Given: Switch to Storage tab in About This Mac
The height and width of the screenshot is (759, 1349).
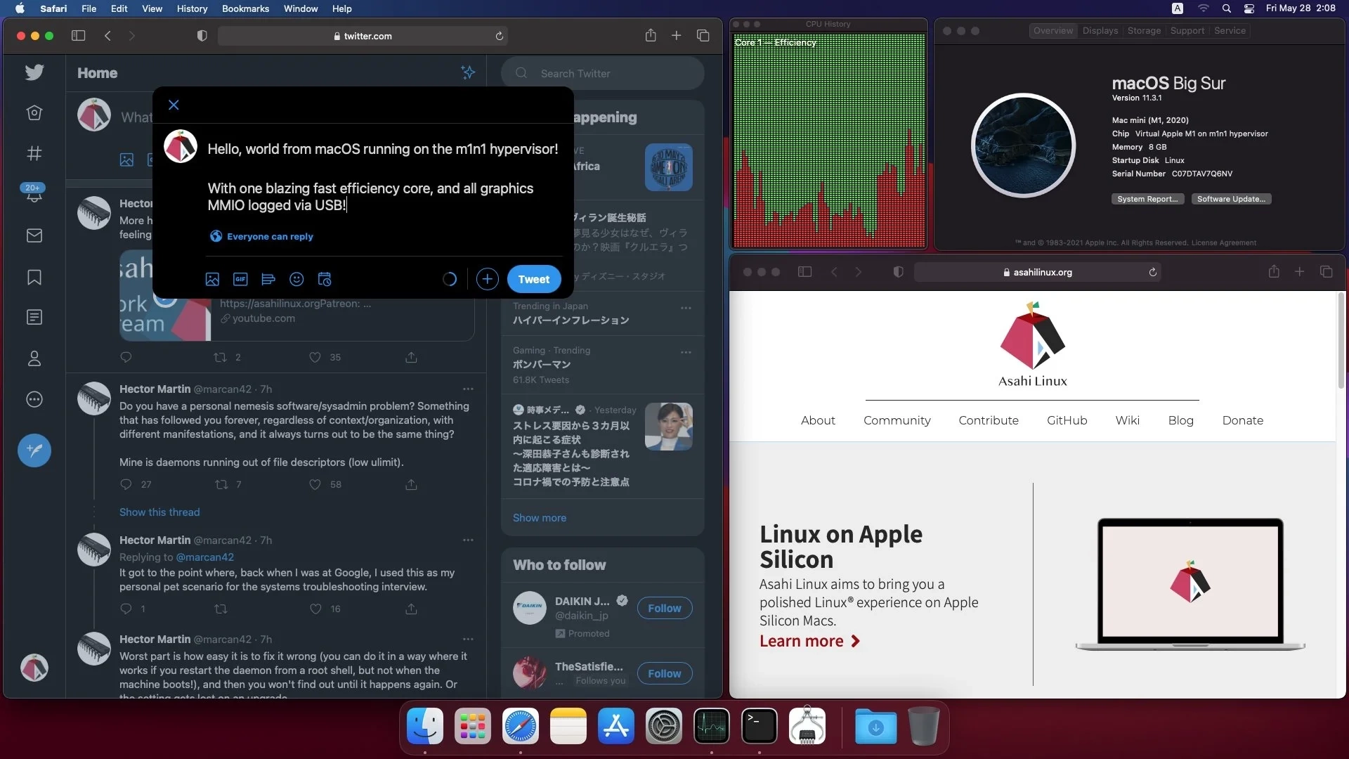Looking at the screenshot, I should tap(1144, 30).
